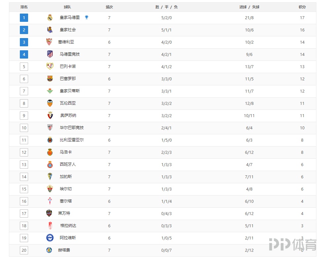328x262 pixels.
Task: Click the 排名 column header
Action: coord(24,7)
